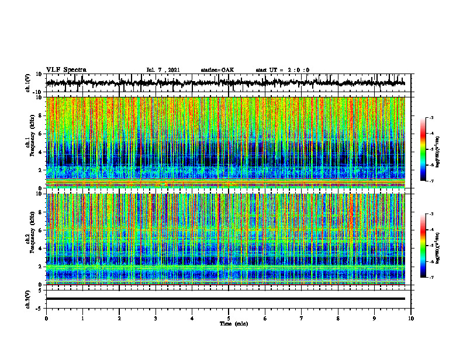Click the "8" kHz tick of ch.2 spectrogram
This screenshot has width=463, height=357.
tap(40, 212)
